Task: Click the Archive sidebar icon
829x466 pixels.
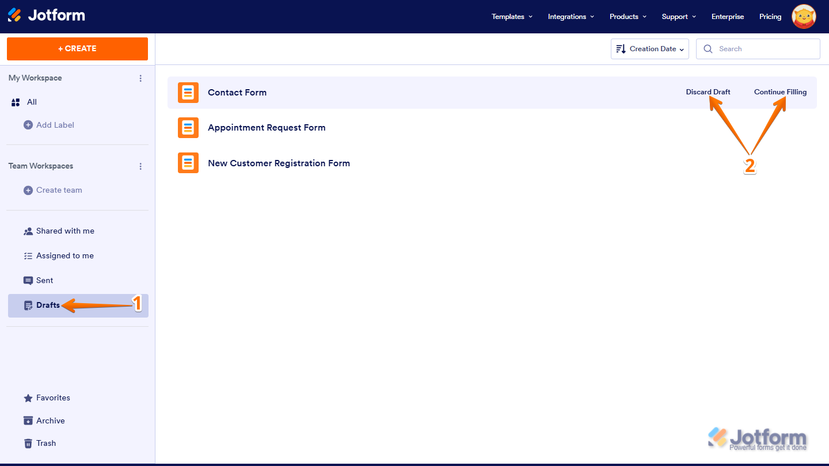Action: pyautogui.click(x=28, y=421)
